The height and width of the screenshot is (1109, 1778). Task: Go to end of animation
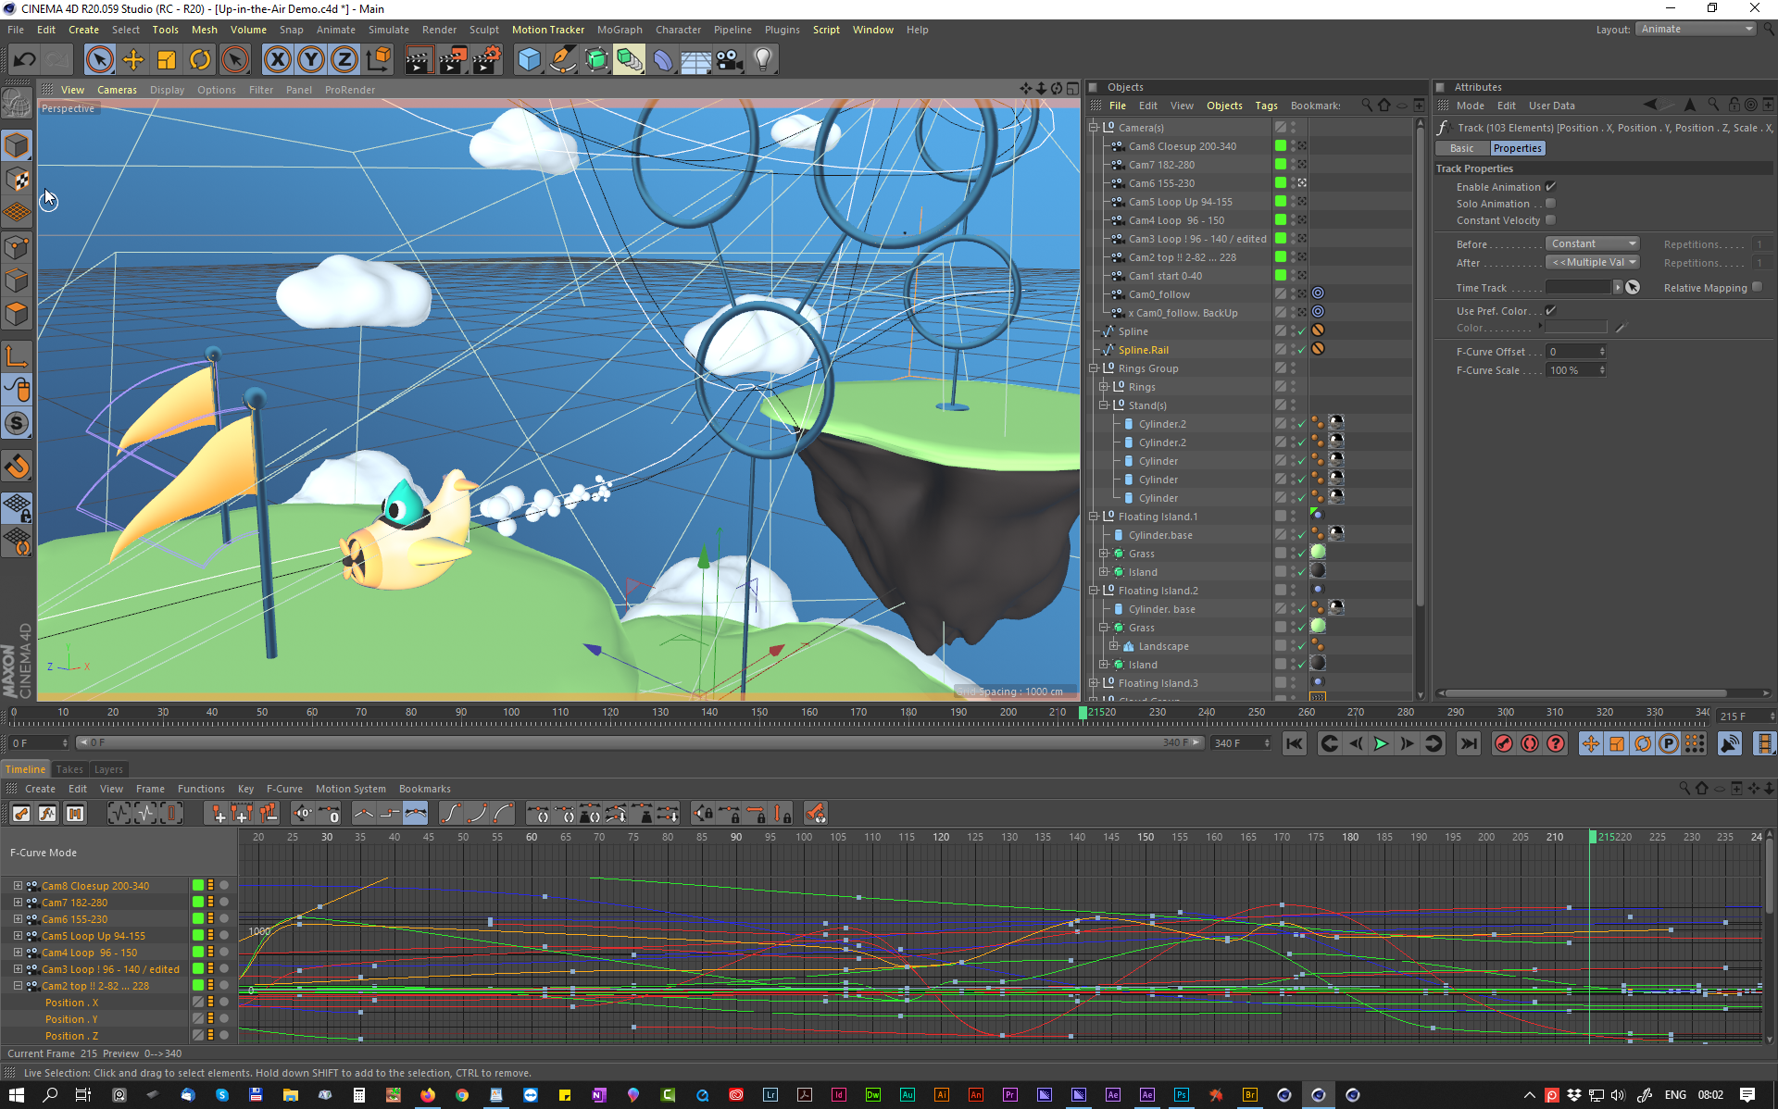[1468, 743]
